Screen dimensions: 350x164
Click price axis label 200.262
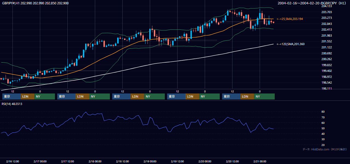(326, 59)
